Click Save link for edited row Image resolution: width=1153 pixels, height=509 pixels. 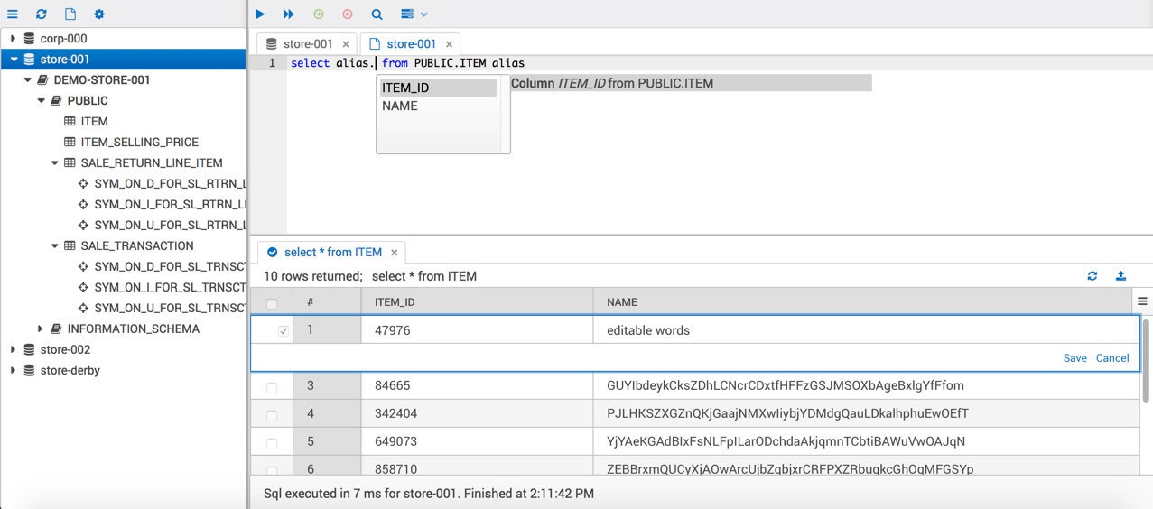[x=1074, y=358]
